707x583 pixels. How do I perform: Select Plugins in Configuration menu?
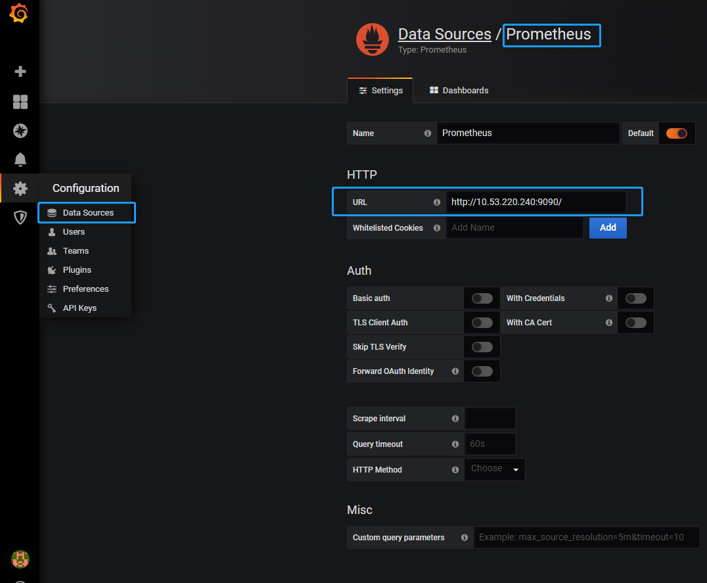85,269
